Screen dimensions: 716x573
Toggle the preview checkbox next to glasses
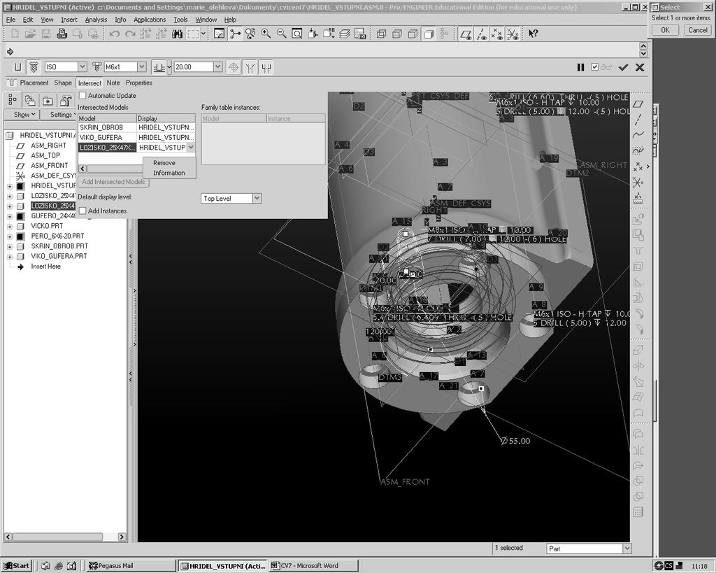594,67
